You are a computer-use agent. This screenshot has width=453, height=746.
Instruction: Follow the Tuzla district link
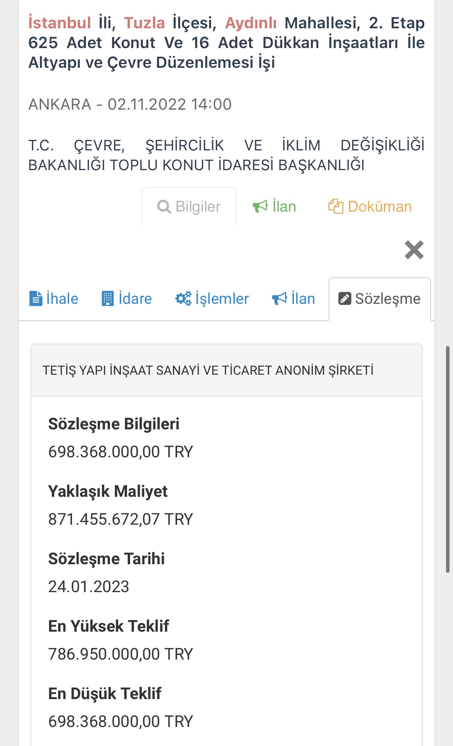pyautogui.click(x=144, y=23)
